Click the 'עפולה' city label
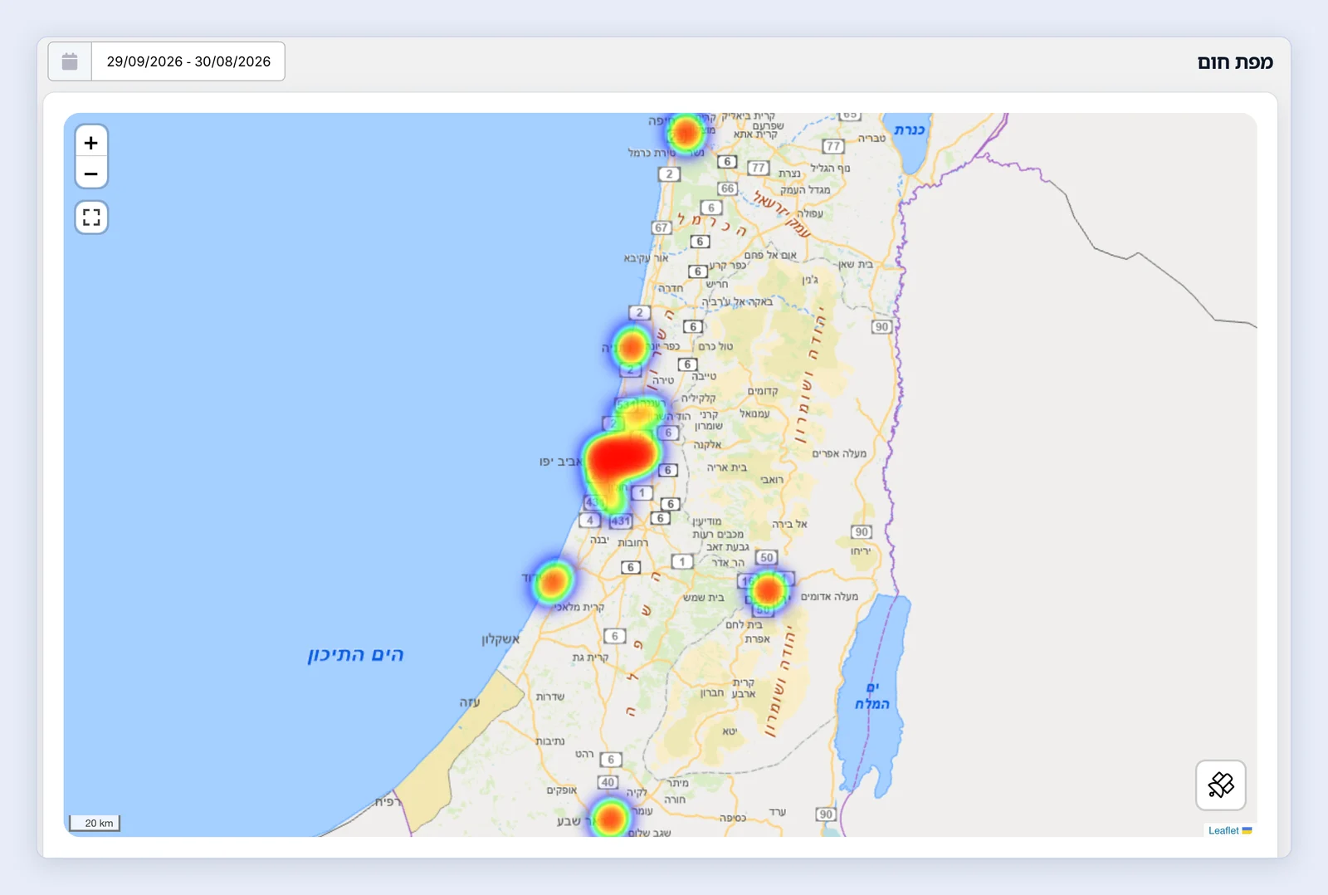1328x895 pixels. tap(810, 213)
